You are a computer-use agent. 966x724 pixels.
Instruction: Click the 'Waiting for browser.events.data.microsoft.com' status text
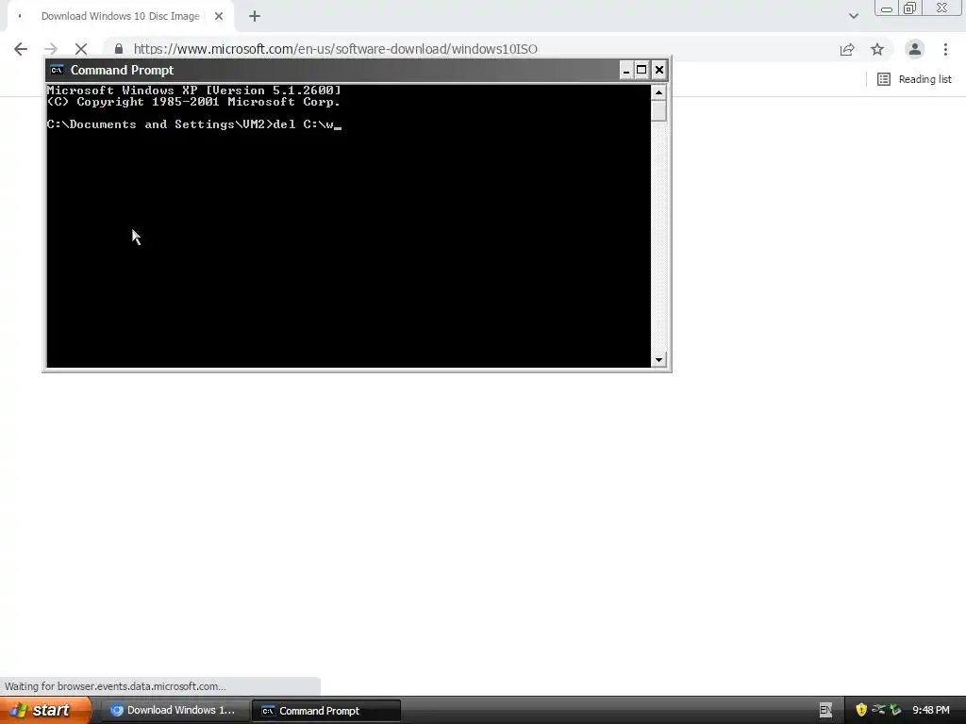point(115,686)
